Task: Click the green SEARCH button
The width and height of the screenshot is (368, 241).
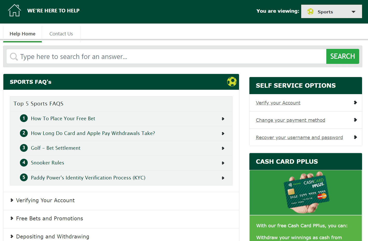Action: (x=343, y=56)
